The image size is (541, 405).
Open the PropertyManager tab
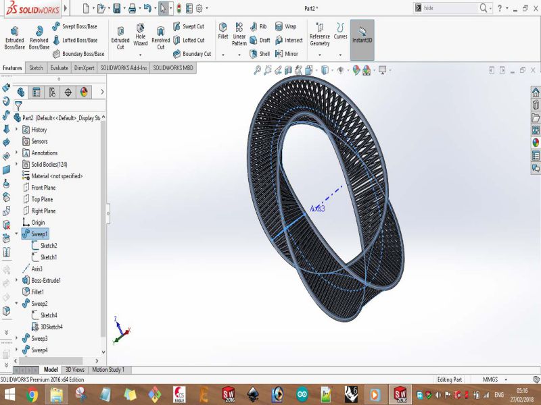click(37, 92)
